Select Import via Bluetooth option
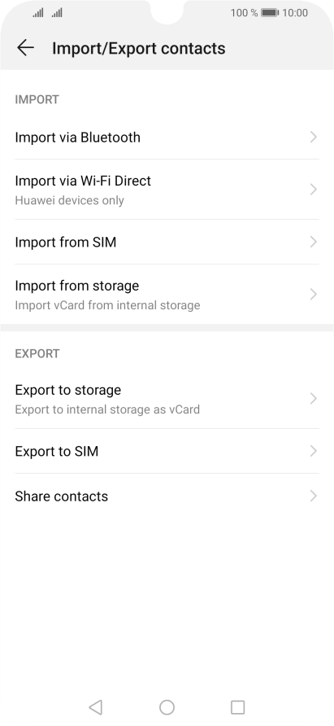This screenshot has height=726, width=334. click(167, 137)
